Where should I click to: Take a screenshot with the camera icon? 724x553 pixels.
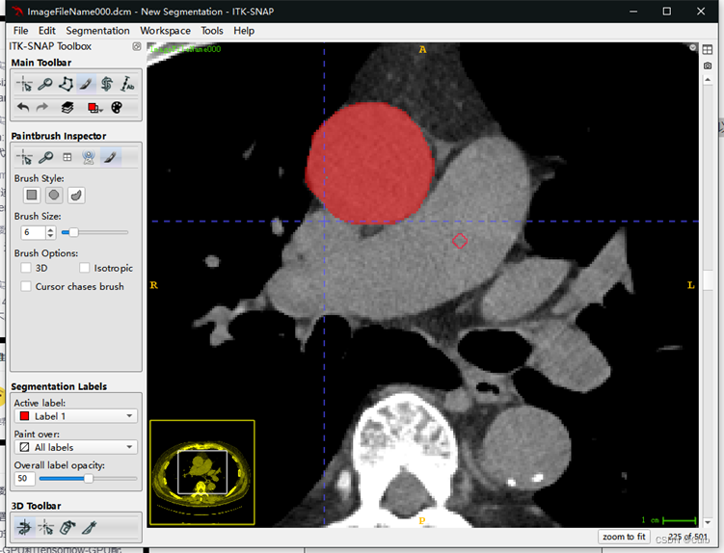coord(708,66)
